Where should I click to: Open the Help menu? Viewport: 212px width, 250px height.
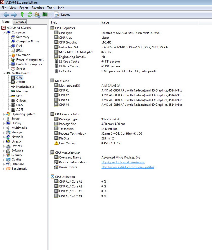(61, 8)
